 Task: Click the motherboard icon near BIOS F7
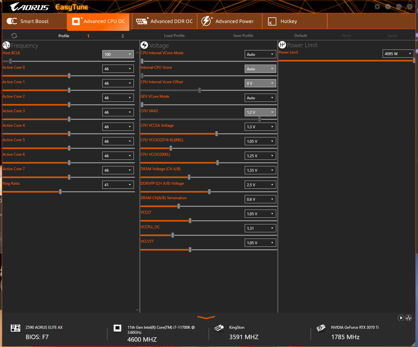(15, 328)
